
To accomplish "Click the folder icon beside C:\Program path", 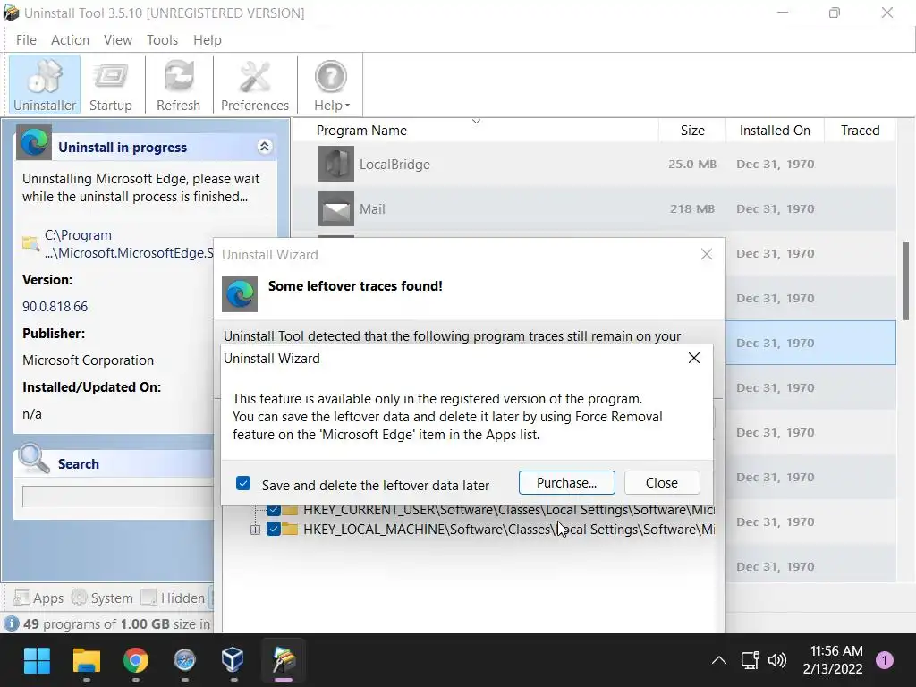I will [x=30, y=243].
